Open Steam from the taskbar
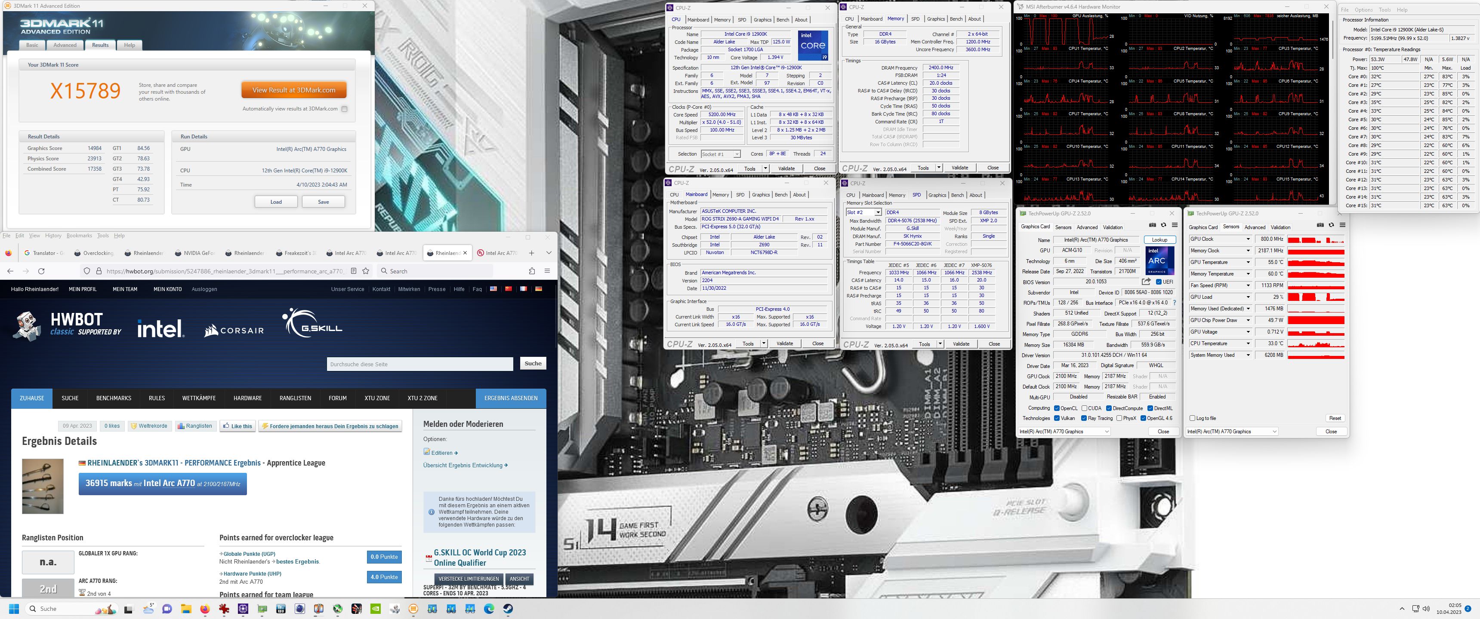Viewport: 1480px width, 619px height. click(x=508, y=609)
